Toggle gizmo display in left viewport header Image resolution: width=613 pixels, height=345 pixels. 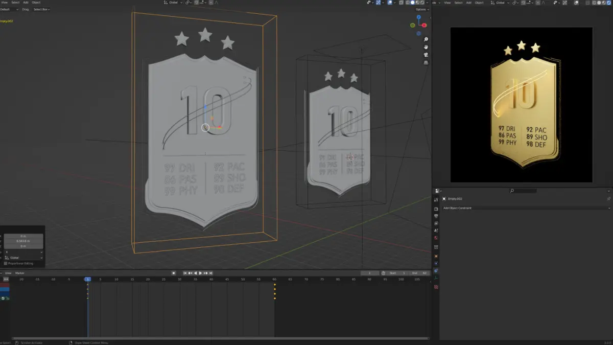[x=378, y=3]
